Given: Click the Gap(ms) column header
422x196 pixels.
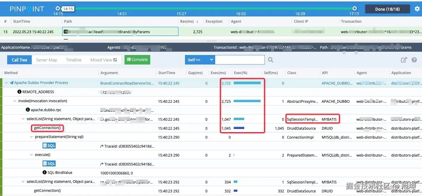Looking at the screenshot, I should coord(195,73).
